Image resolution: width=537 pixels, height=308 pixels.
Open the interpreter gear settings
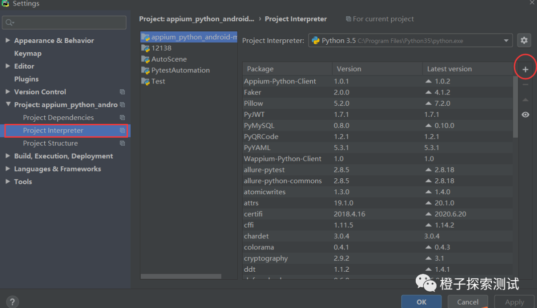click(524, 40)
